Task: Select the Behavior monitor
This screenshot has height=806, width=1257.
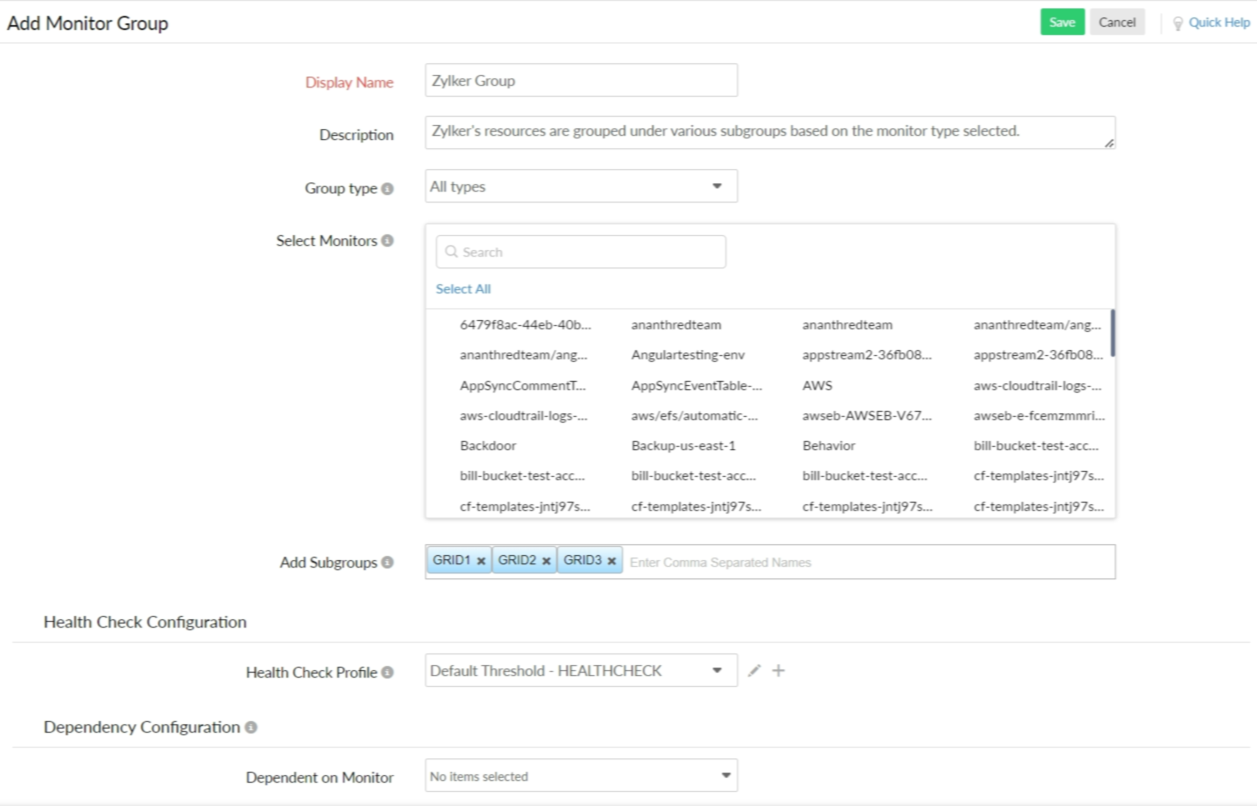Action: point(827,445)
